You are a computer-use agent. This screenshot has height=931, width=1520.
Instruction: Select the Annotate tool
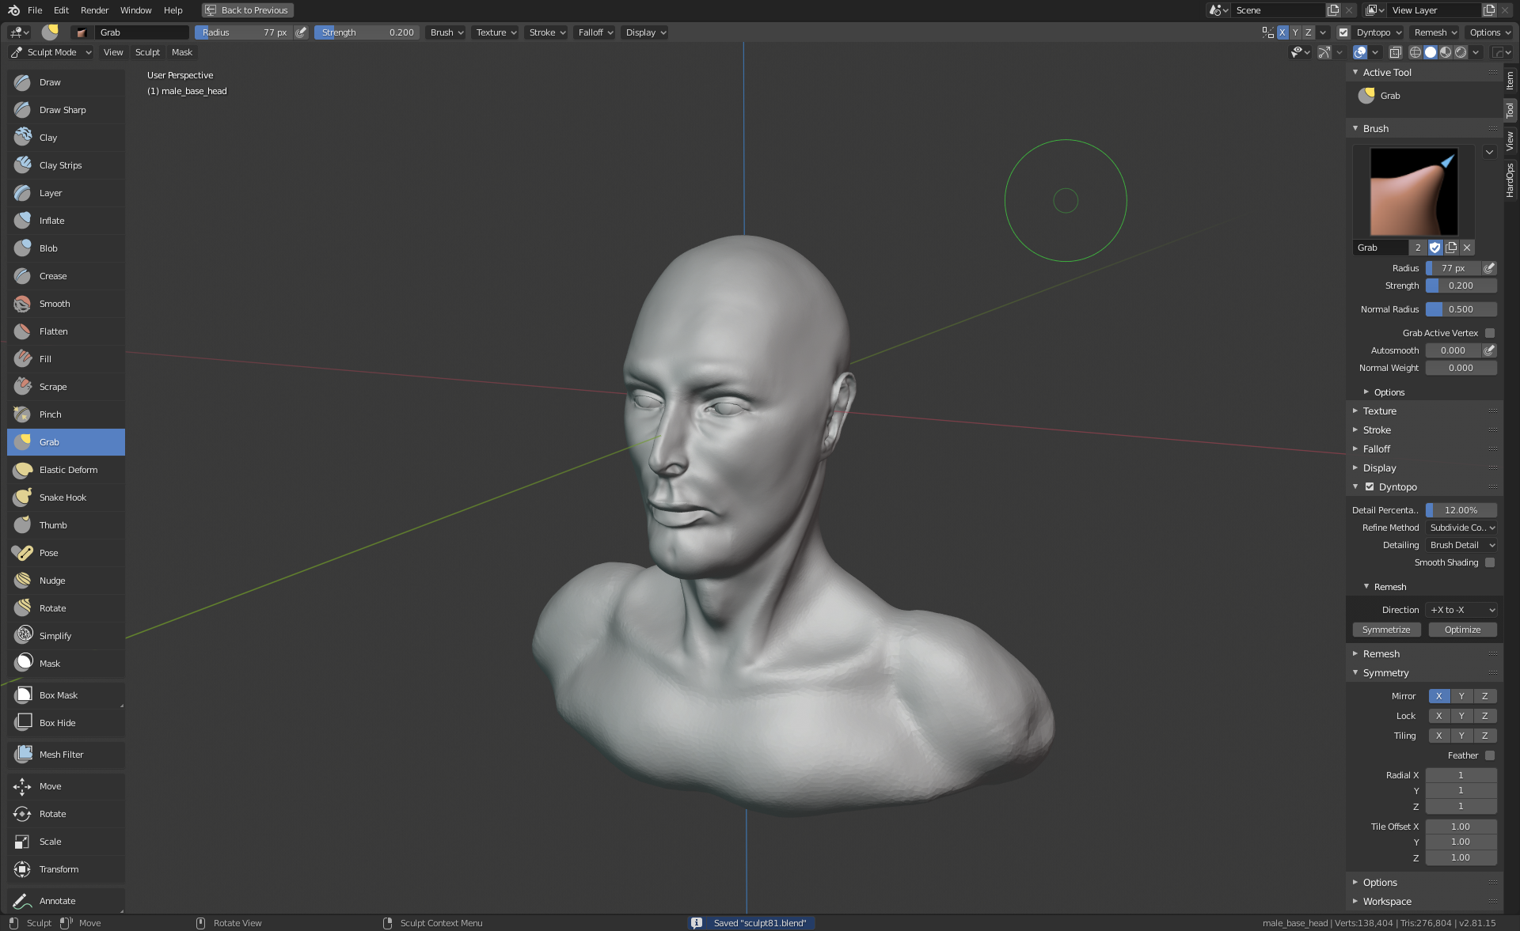click(57, 901)
